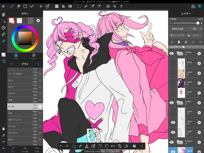This screenshot has height=153, width=204.
Task: Rotate canvas left in bottom toolbar
Action: click(100, 146)
